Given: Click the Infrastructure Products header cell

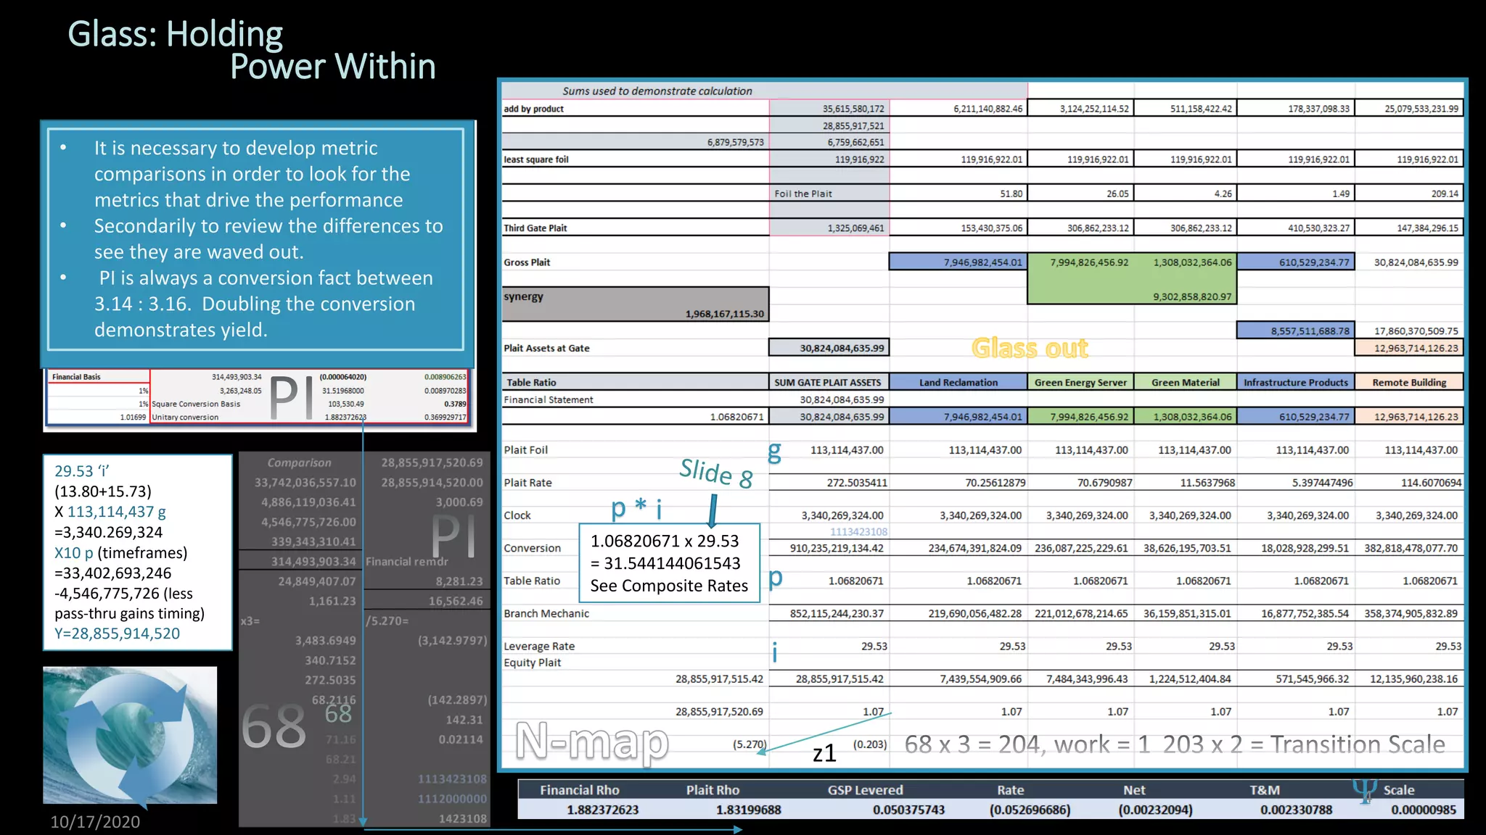Looking at the screenshot, I should point(1295,382).
